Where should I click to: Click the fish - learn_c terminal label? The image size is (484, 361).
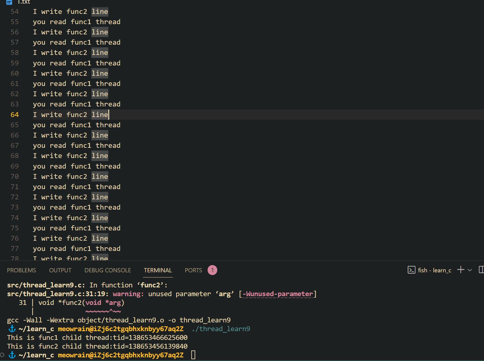pyautogui.click(x=434, y=270)
